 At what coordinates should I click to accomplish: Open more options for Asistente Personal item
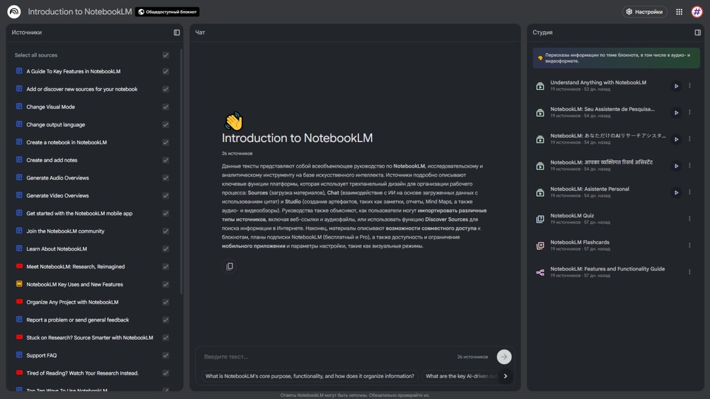689,192
